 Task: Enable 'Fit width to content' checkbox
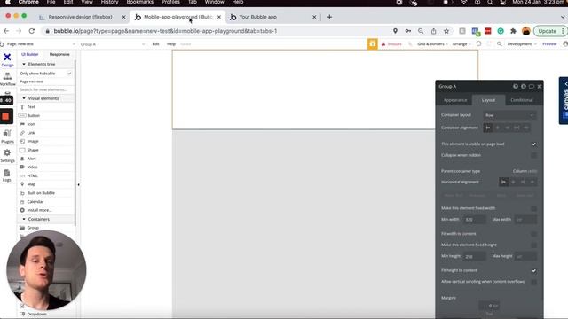(534, 234)
